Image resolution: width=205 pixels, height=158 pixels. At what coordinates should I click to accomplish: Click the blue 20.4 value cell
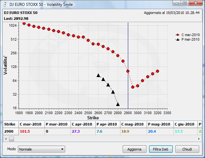point(160,131)
